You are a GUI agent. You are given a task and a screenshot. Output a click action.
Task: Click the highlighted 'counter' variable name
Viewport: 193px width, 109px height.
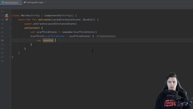coord(48,40)
